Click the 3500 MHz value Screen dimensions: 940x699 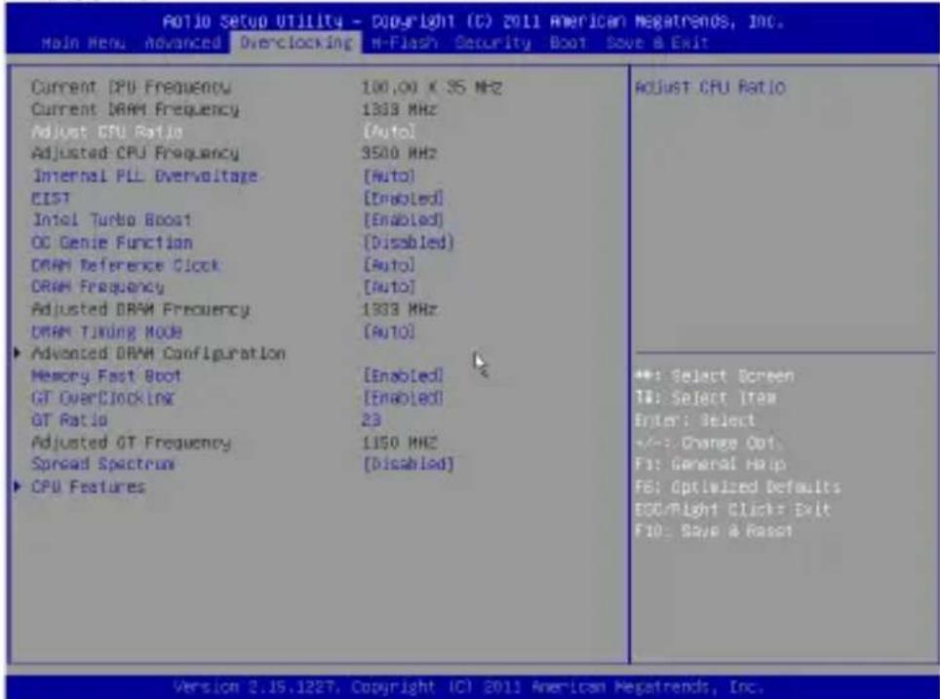tap(399, 153)
